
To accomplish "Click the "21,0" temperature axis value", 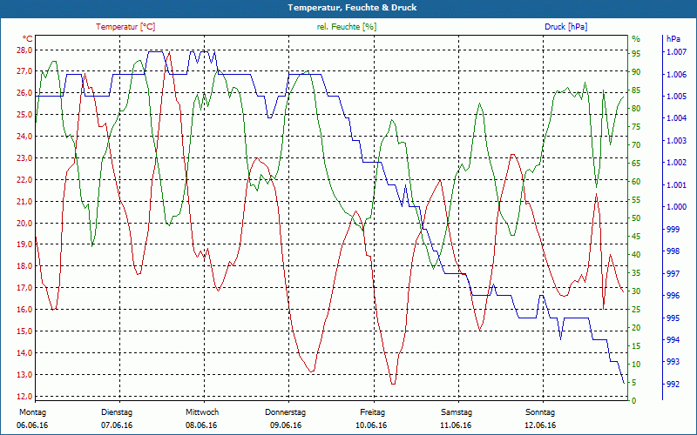I will (x=24, y=202).
